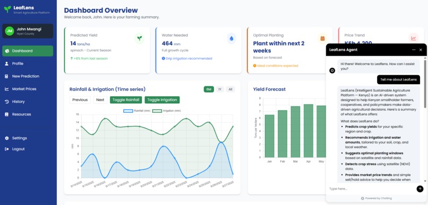Click the bot avatar icon in chat
Image resolution: width=428 pixels, height=205 pixels.
point(332,70)
